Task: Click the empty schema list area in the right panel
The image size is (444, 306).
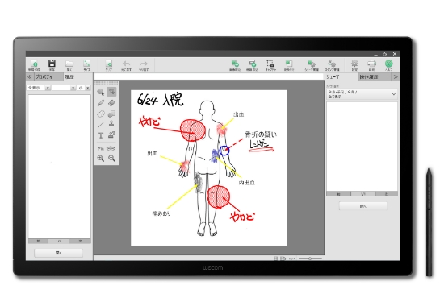Action: (362, 147)
